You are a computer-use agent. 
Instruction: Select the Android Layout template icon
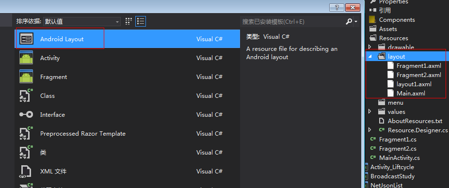pos(26,39)
